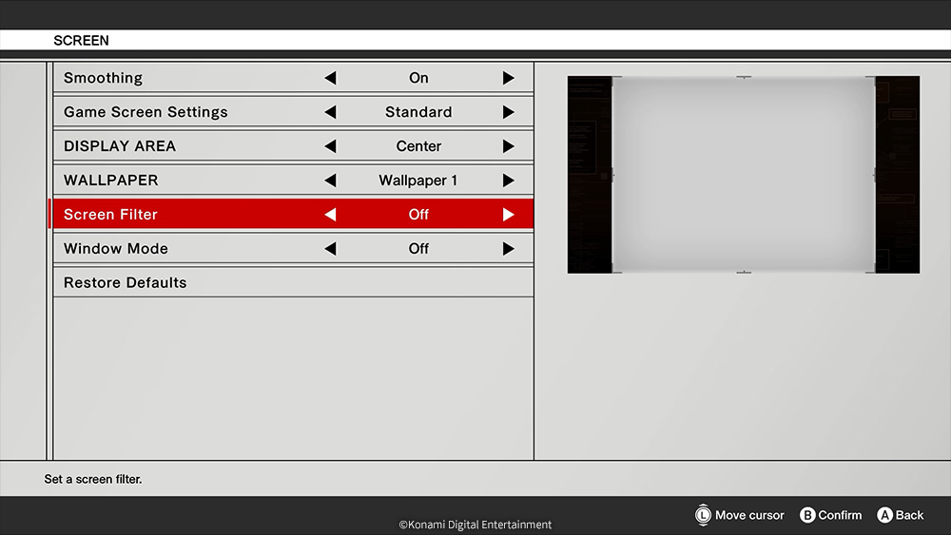This screenshot has height=535, width=951.
Task: Toggle Window Mode using right arrow
Action: 508,249
